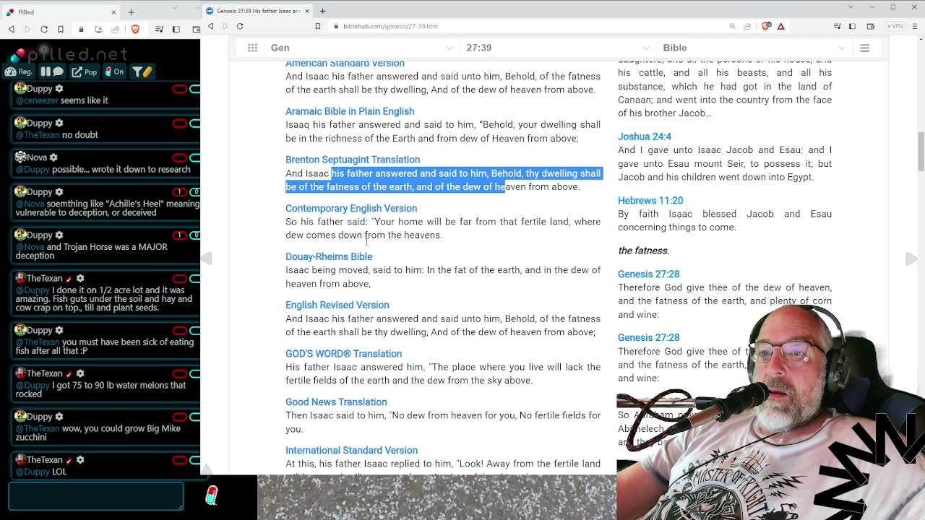The image size is (925, 520).
Task: Toggle red pill on Duppy's 'sick of eating fish' message
Action: 179,331
